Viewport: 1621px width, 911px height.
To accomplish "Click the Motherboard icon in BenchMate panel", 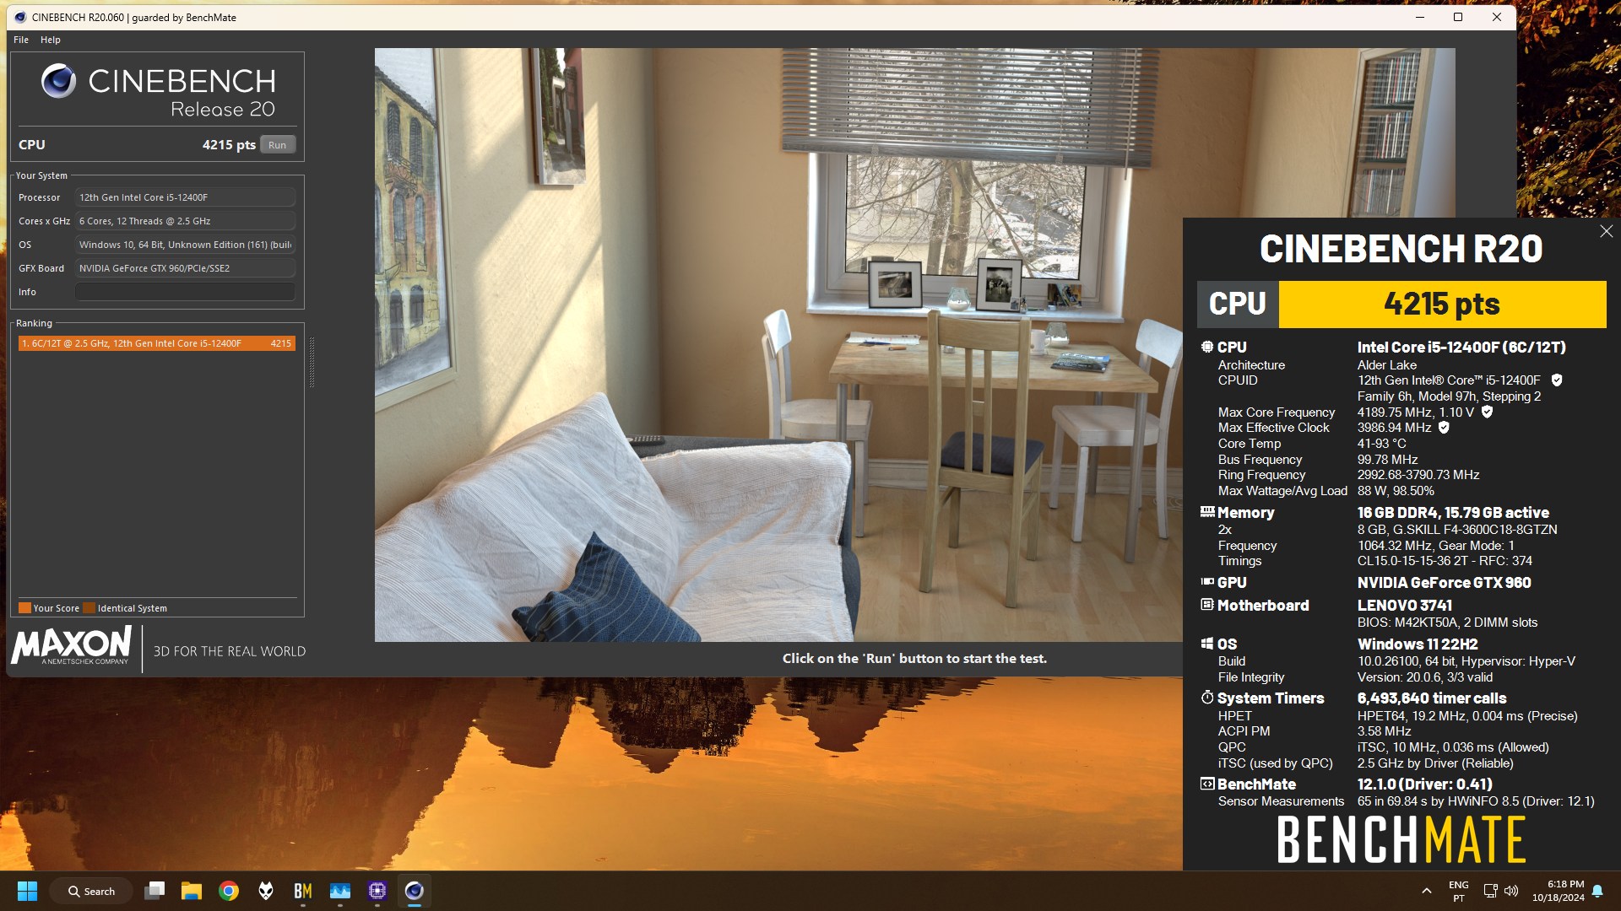I will 1207,605.
